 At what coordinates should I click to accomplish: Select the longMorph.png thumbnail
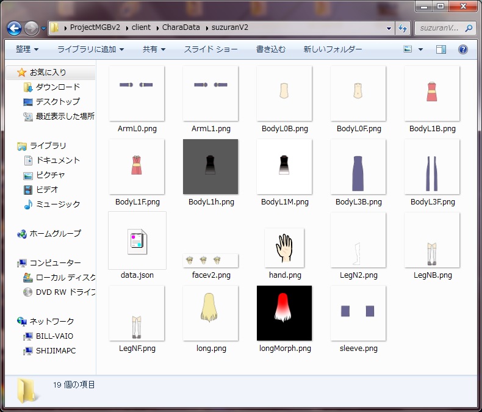pyautogui.click(x=284, y=313)
